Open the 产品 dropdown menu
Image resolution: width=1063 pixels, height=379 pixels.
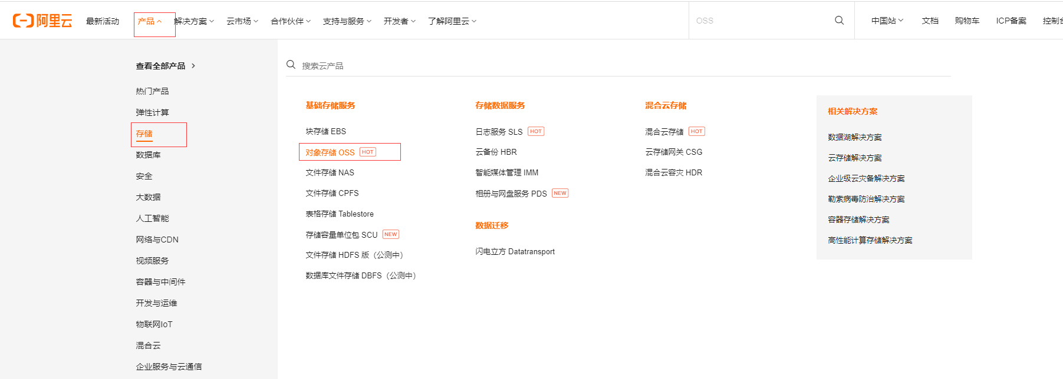click(x=150, y=21)
